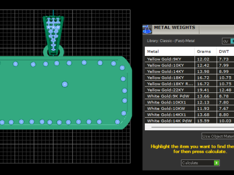Click the Use Object Material button
234x175 pixels.
tap(218, 136)
